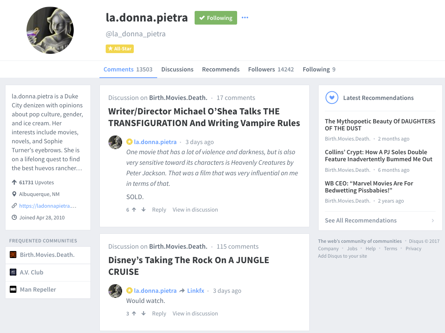Click the heart icon beside Latest Recommendations
445x333 pixels.
pos(332,98)
